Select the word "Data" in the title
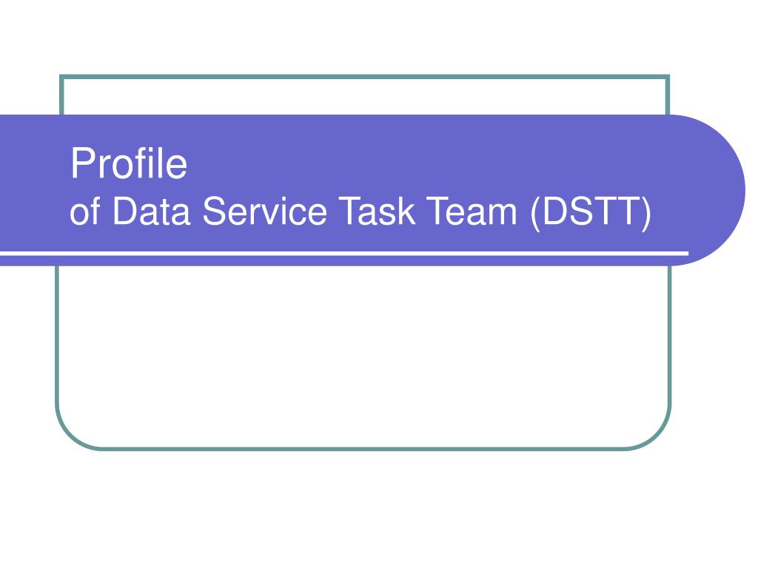Image resolution: width=758 pixels, height=568 pixels. coord(151,211)
